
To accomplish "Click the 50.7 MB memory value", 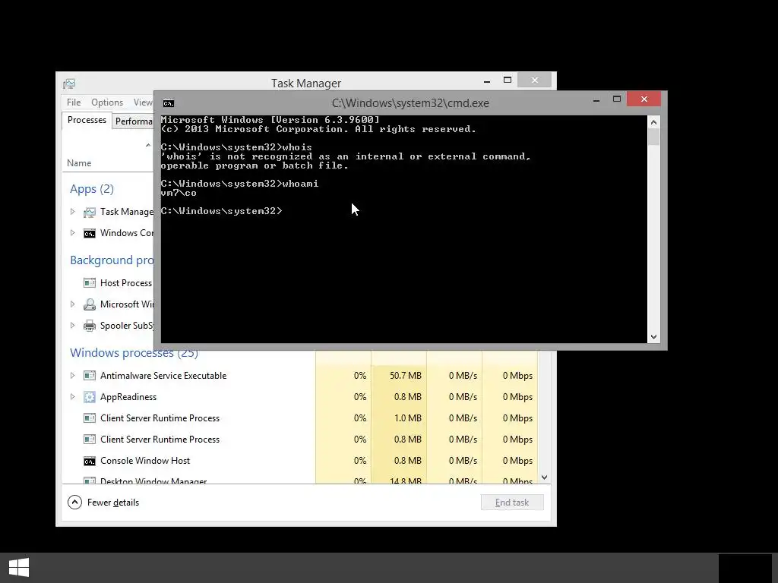I will (x=406, y=376).
